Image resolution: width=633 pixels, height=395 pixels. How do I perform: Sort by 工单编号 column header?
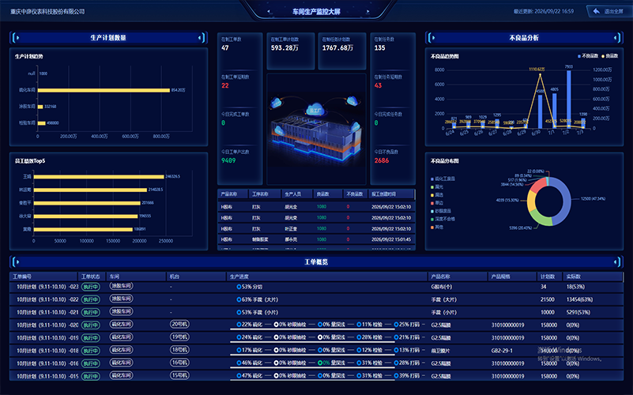pos(43,276)
